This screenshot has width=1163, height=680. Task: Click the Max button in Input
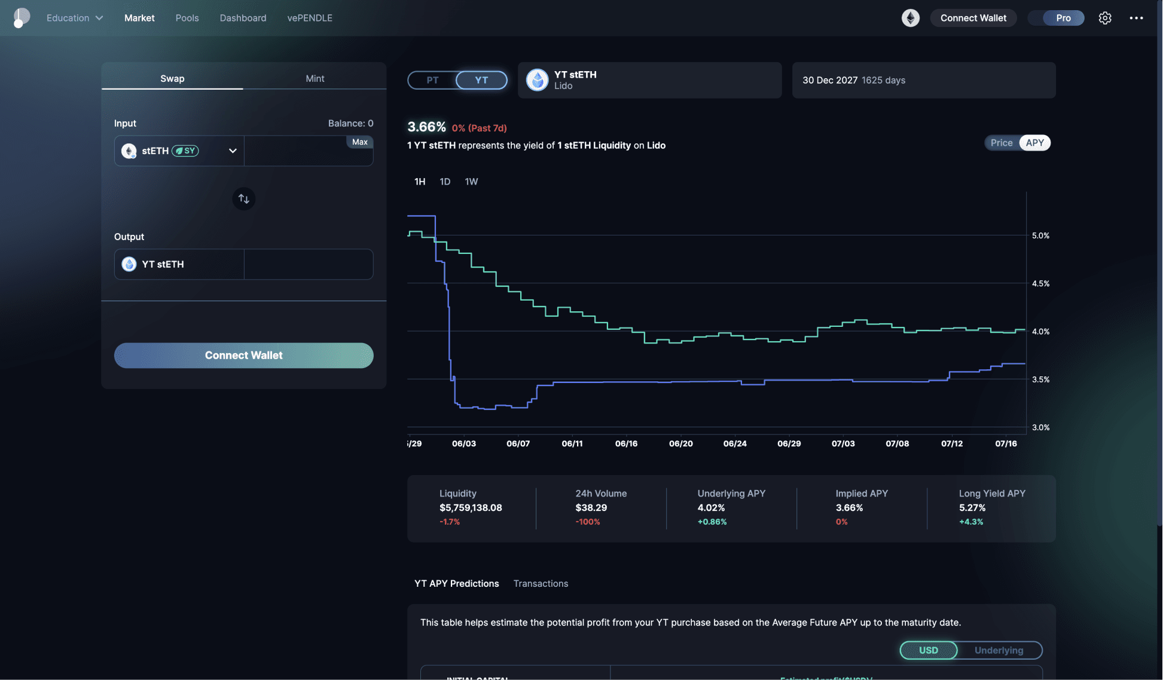click(x=360, y=142)
